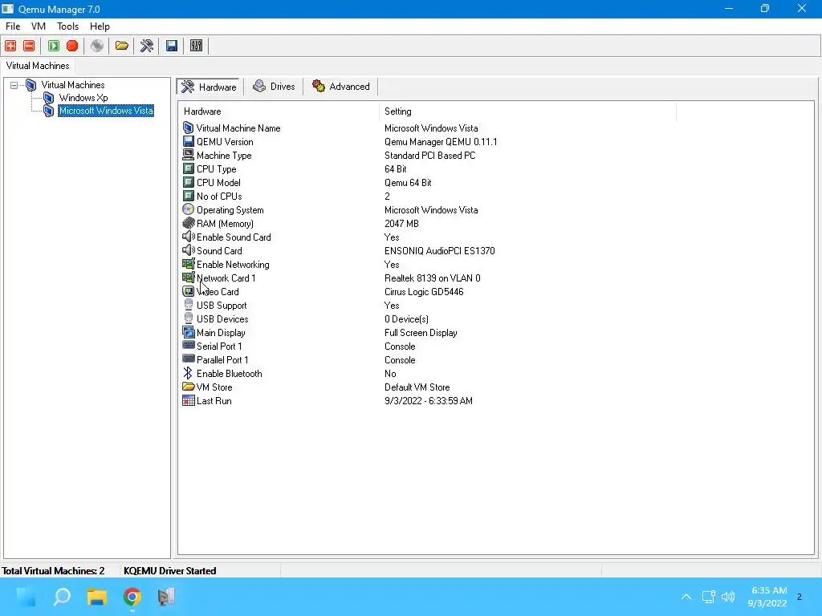Stop the VM with the red circle icon

pos(72,46)
